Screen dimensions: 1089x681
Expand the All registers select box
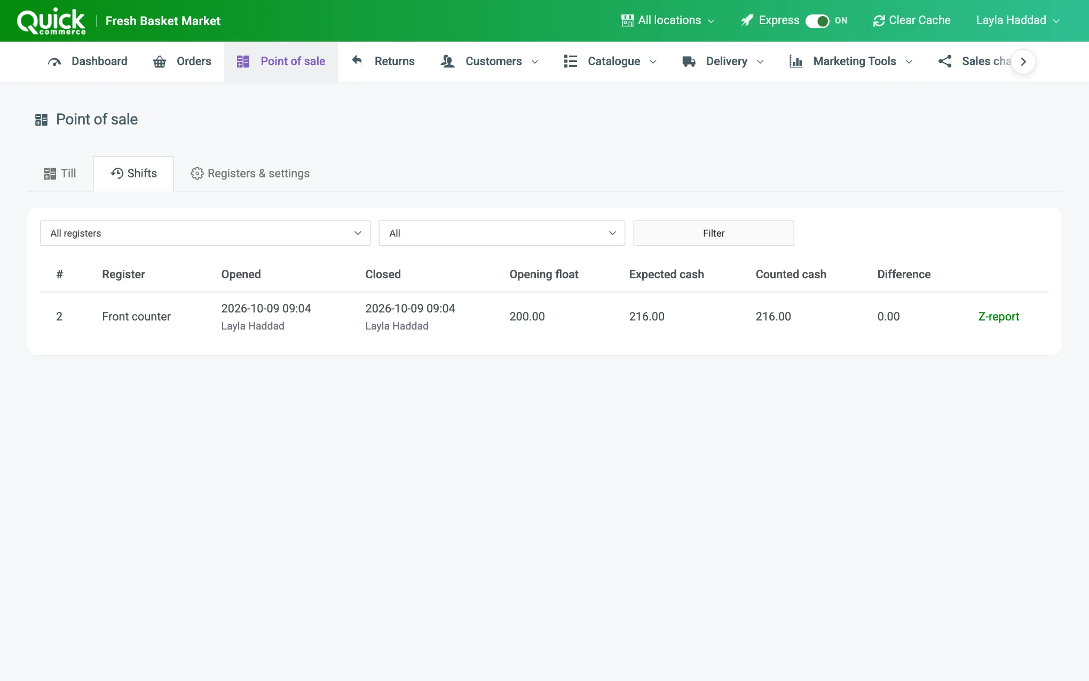(205, 233)
